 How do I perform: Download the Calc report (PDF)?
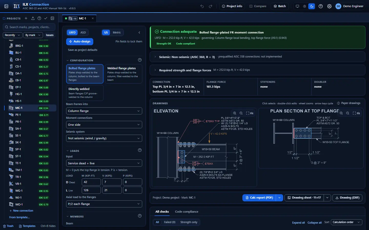point(259,198)
